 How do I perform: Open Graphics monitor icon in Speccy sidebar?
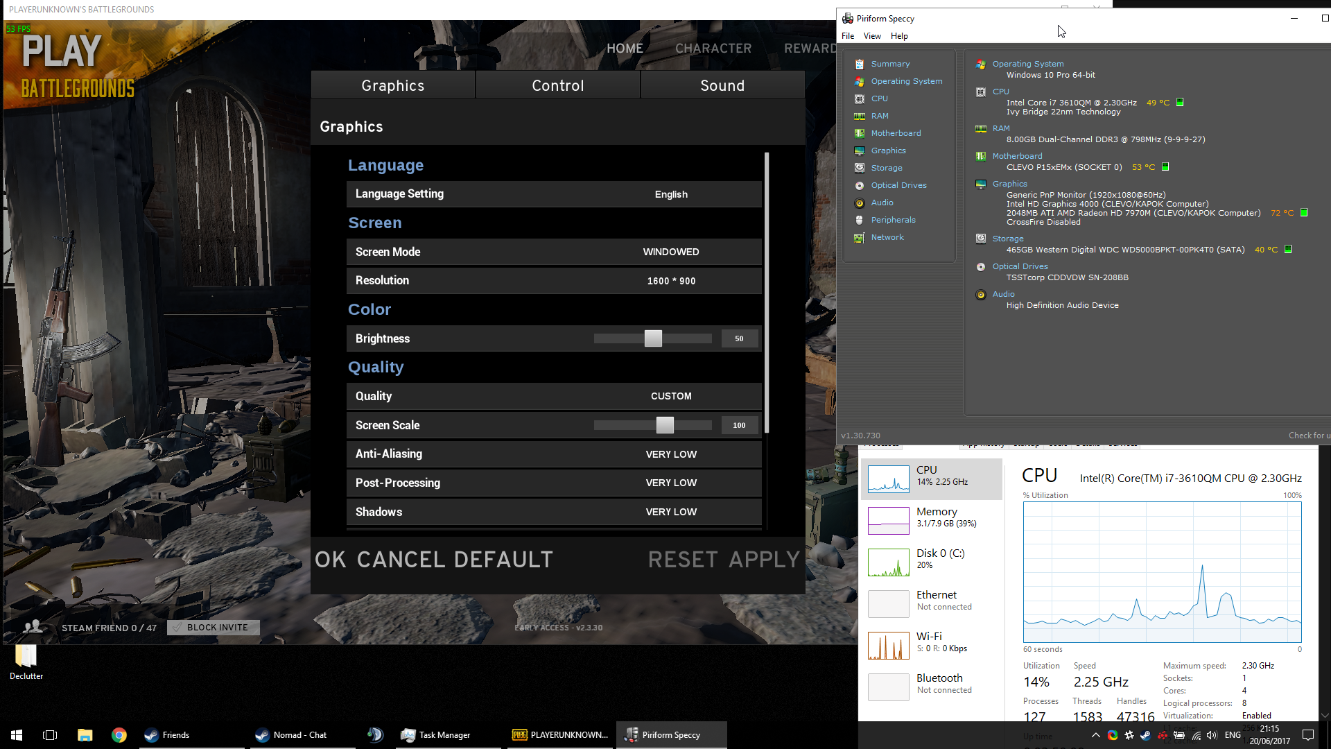(860, 150)
